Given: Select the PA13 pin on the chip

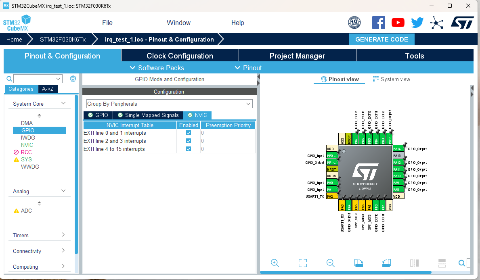Looking at the screenshot, I should [398, 156].
